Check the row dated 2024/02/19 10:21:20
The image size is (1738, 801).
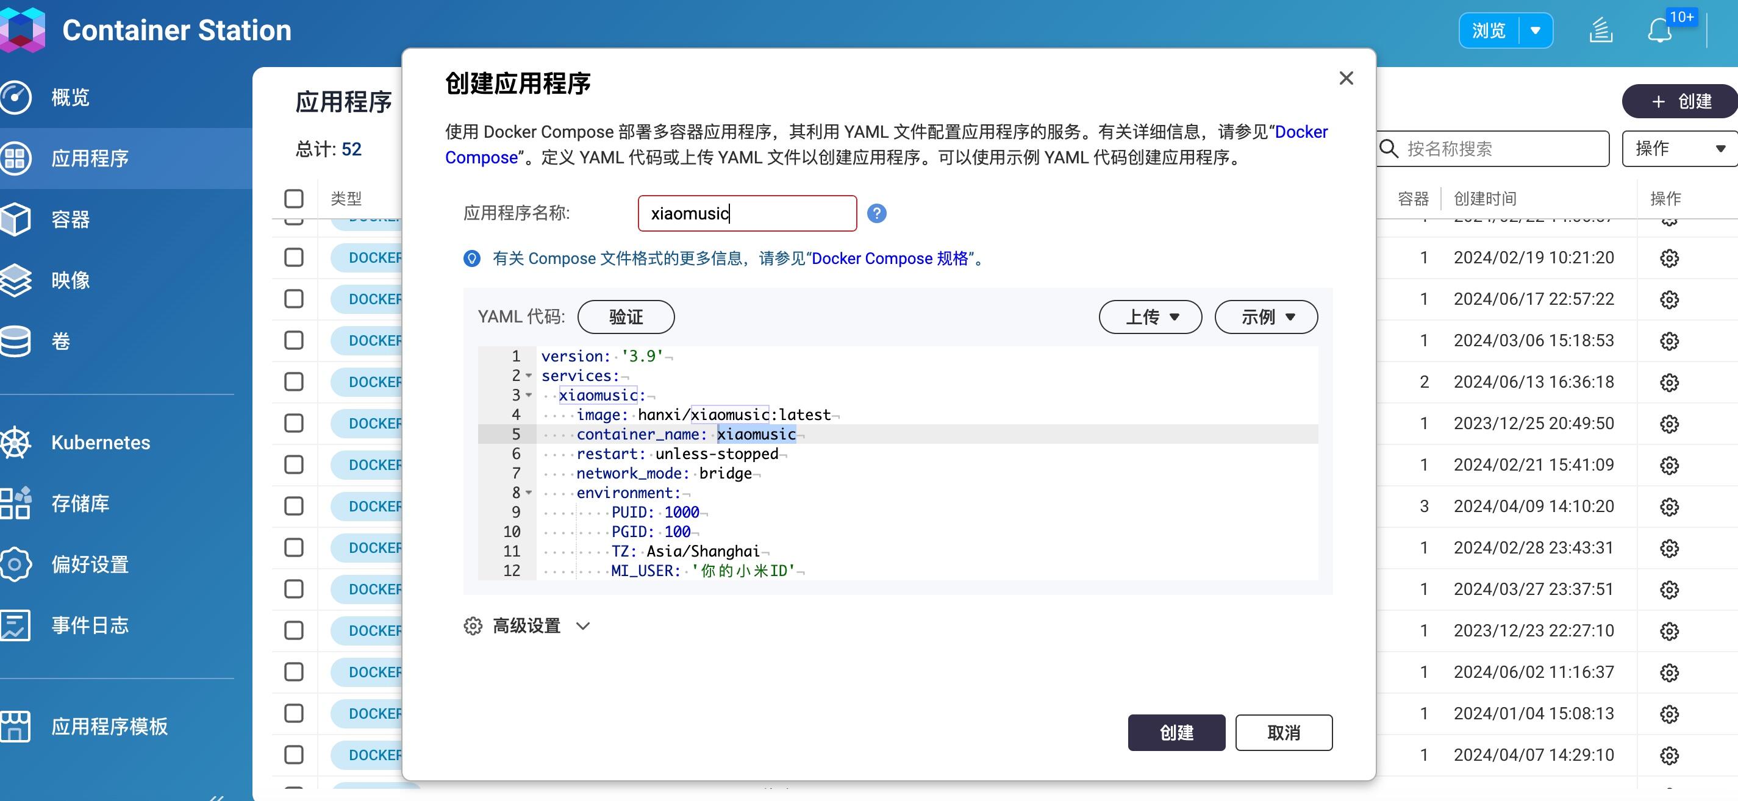(293, 257)
